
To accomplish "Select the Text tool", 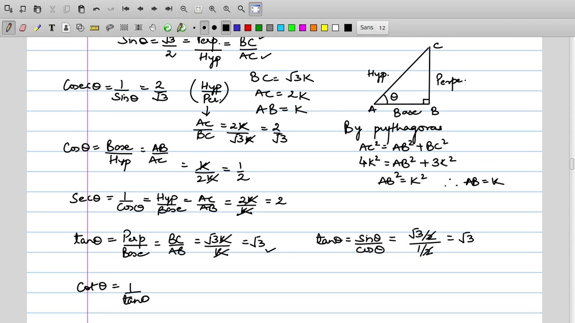I will (x=52, y=28).
